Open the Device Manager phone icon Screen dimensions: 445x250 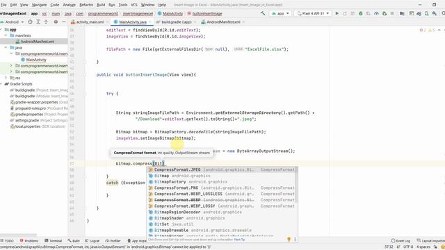point(426,13)
